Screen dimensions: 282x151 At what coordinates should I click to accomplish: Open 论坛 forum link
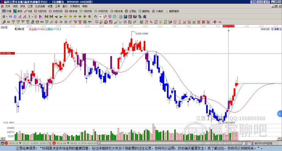tap(261, 2)
